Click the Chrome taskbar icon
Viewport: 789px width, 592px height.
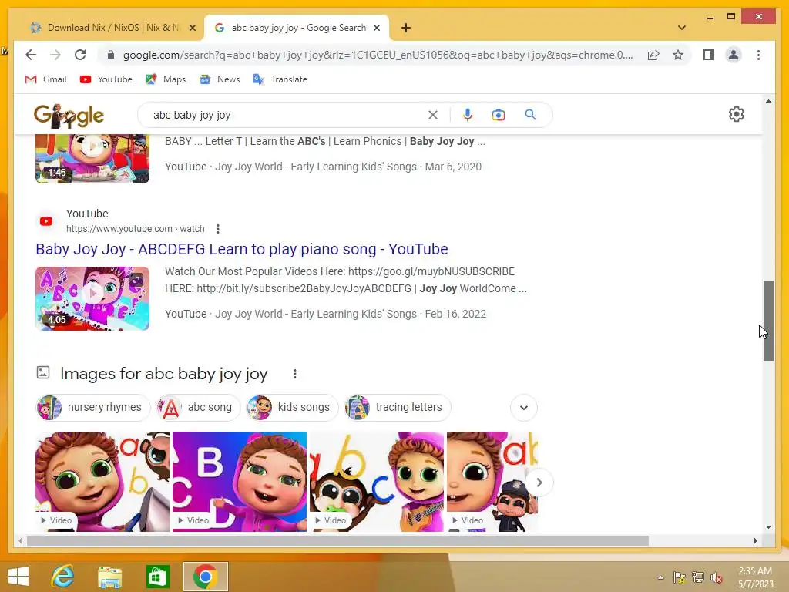tap(205, 577)
